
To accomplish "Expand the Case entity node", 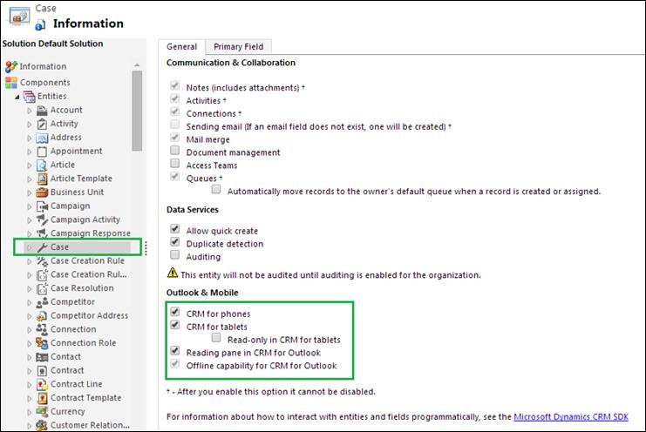I will (30, 247).
